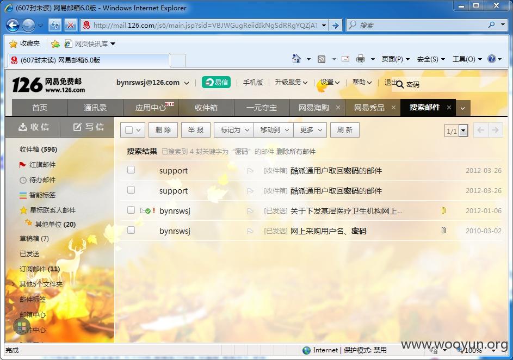Click the 删除 button
The width and height of the screenshot is (513, 360).
163,130
